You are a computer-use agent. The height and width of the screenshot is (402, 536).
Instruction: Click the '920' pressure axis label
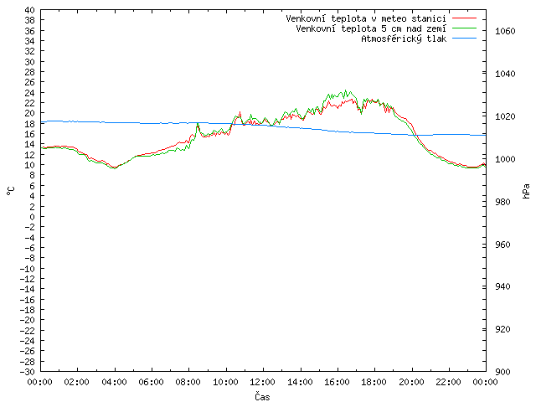[502, 329]
